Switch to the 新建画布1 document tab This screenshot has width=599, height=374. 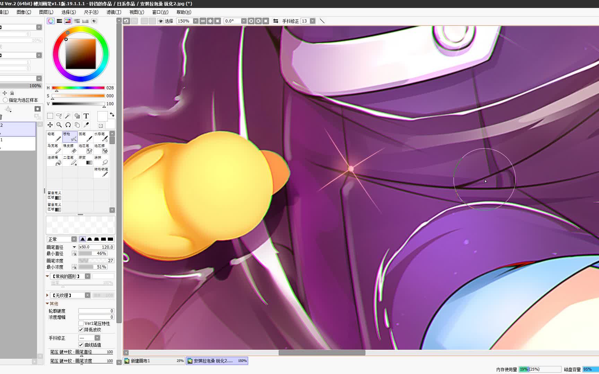pos(154,361)
